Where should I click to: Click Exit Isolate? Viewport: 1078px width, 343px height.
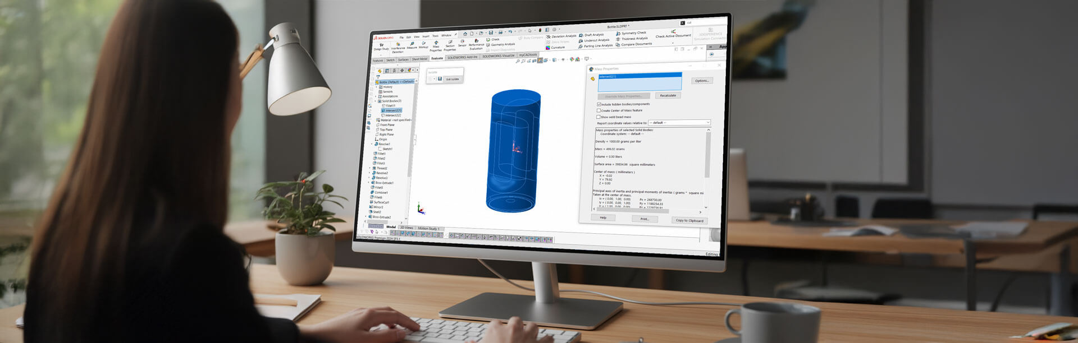(x=452, y=79)
